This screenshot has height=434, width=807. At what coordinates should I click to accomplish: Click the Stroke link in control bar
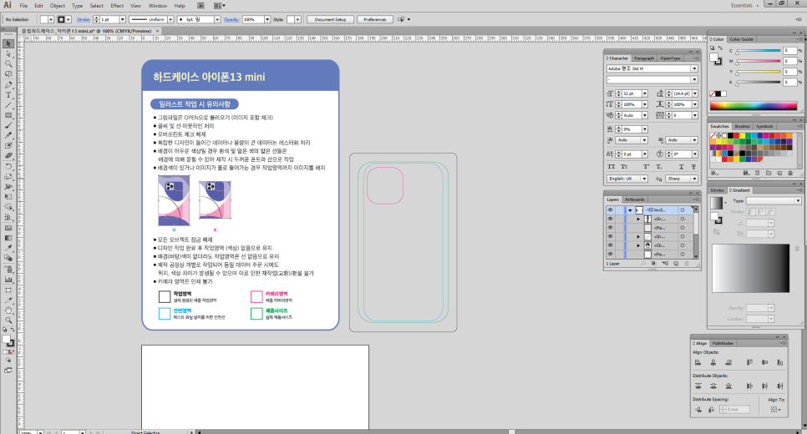click(84, 19)
